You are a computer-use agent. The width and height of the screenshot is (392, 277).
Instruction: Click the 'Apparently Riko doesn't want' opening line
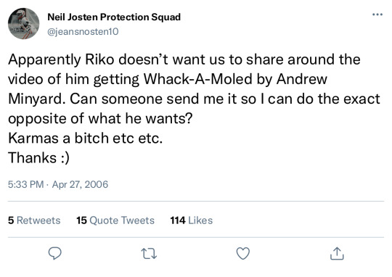pyautogui.click(x=184, y=59)
